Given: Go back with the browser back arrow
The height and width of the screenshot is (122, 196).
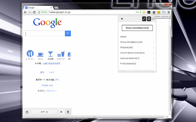Looking at the screenshot, I should pos(25,12).
